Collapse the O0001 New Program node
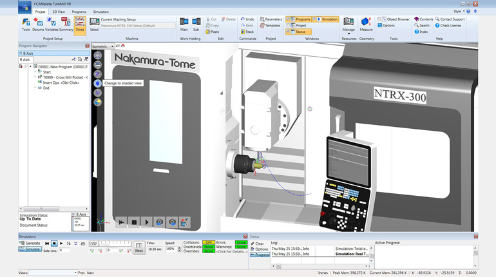The image size is (496, 277). [31, 66]
